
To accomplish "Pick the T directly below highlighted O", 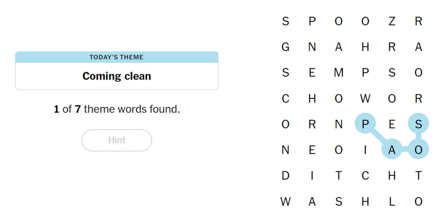I will click(418, 176).
